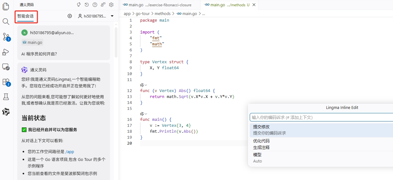Click the chat panel vertical scrollbar
393x180 pixels.
coord(116,42)
